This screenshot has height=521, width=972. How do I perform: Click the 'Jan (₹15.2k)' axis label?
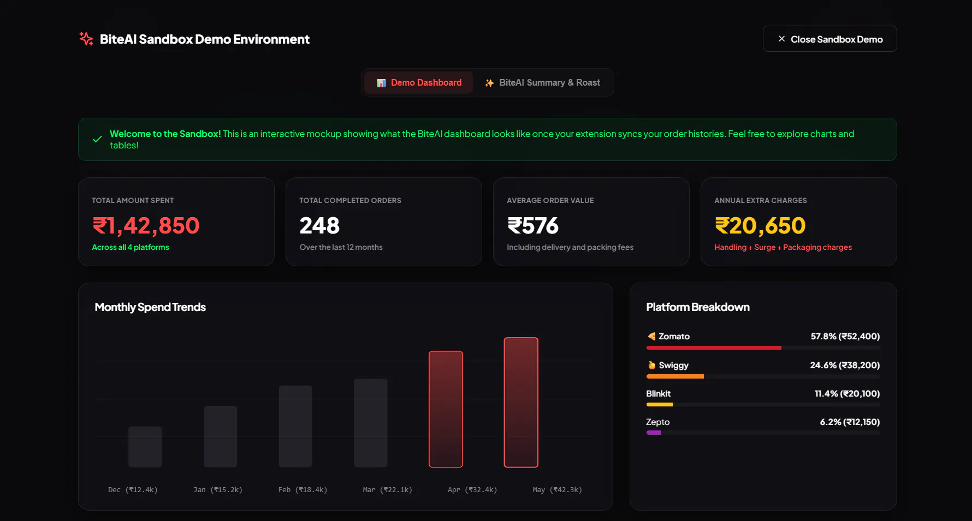(218, 489)
